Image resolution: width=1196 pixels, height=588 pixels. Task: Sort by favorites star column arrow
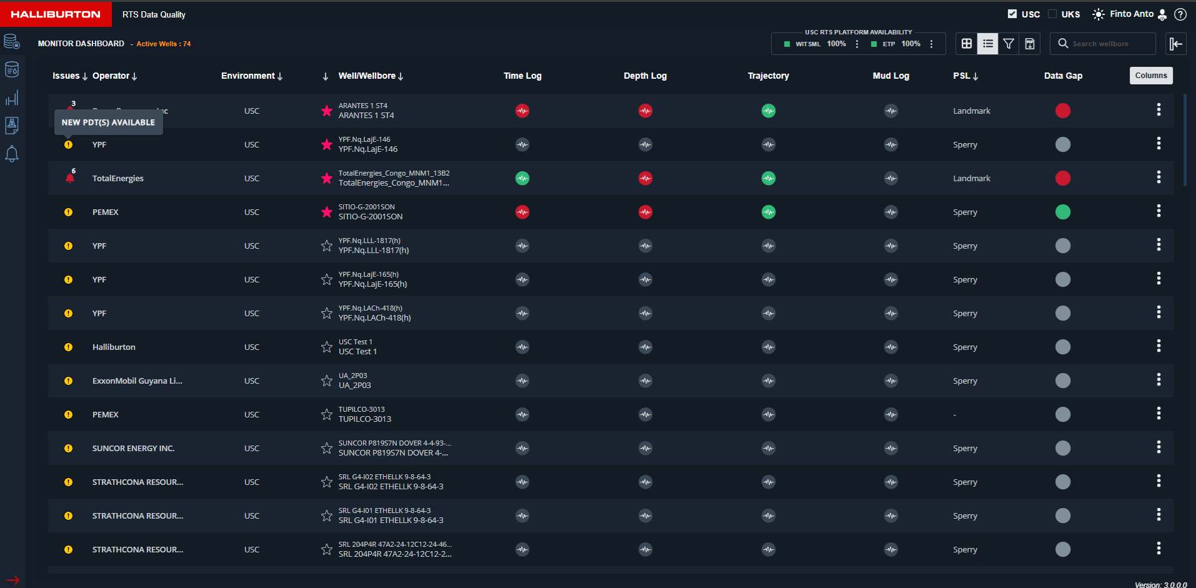pos(326,76)
